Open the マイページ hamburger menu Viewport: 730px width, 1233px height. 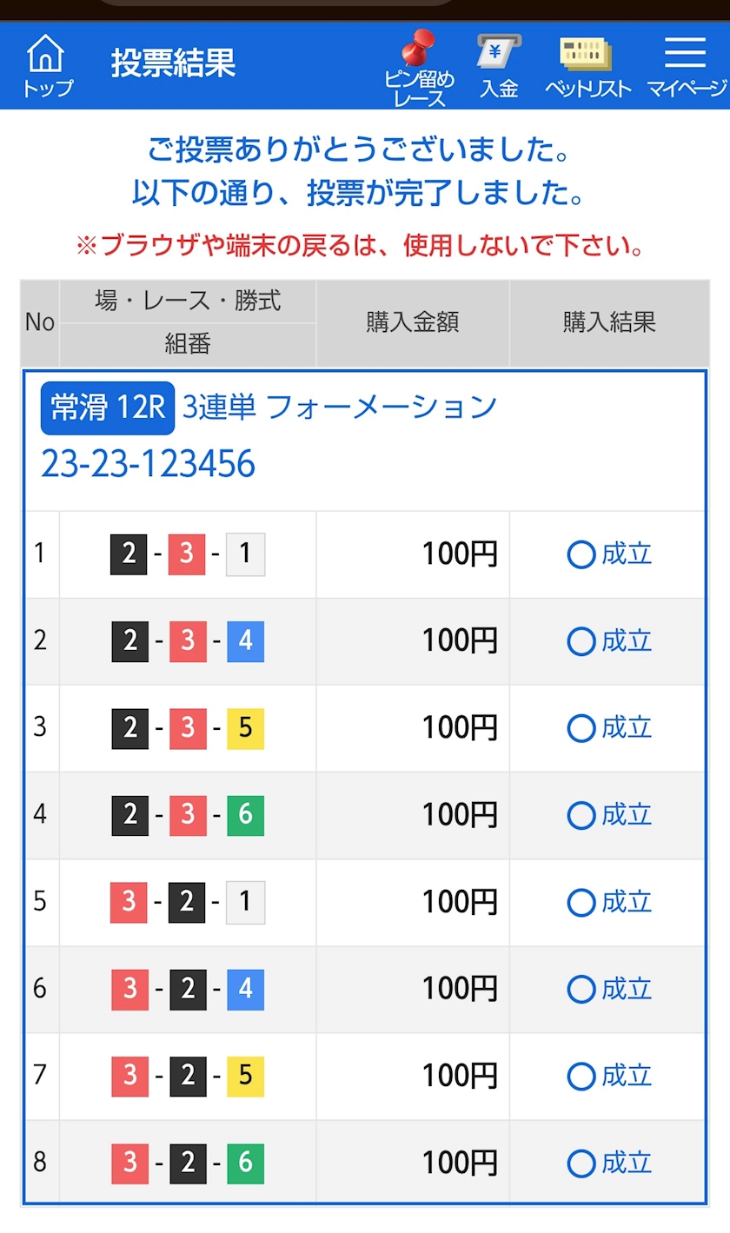coord(686,67)
